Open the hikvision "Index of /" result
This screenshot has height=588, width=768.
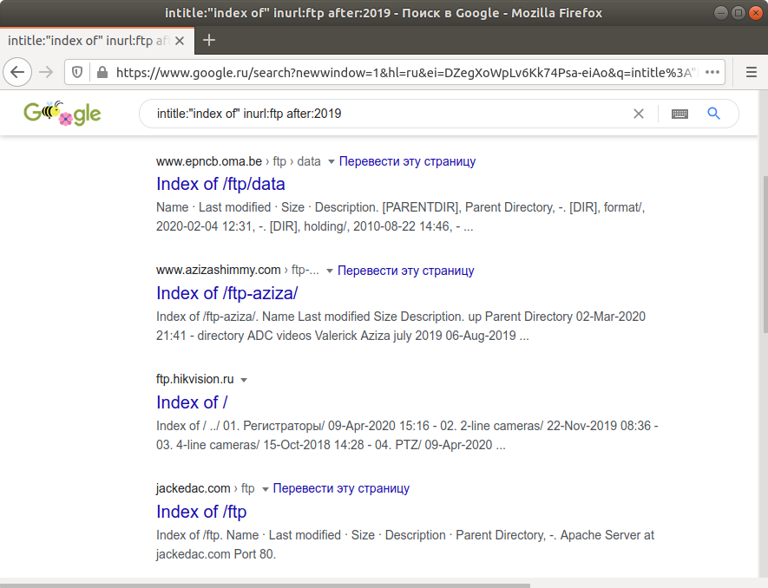tap(192, 402)
